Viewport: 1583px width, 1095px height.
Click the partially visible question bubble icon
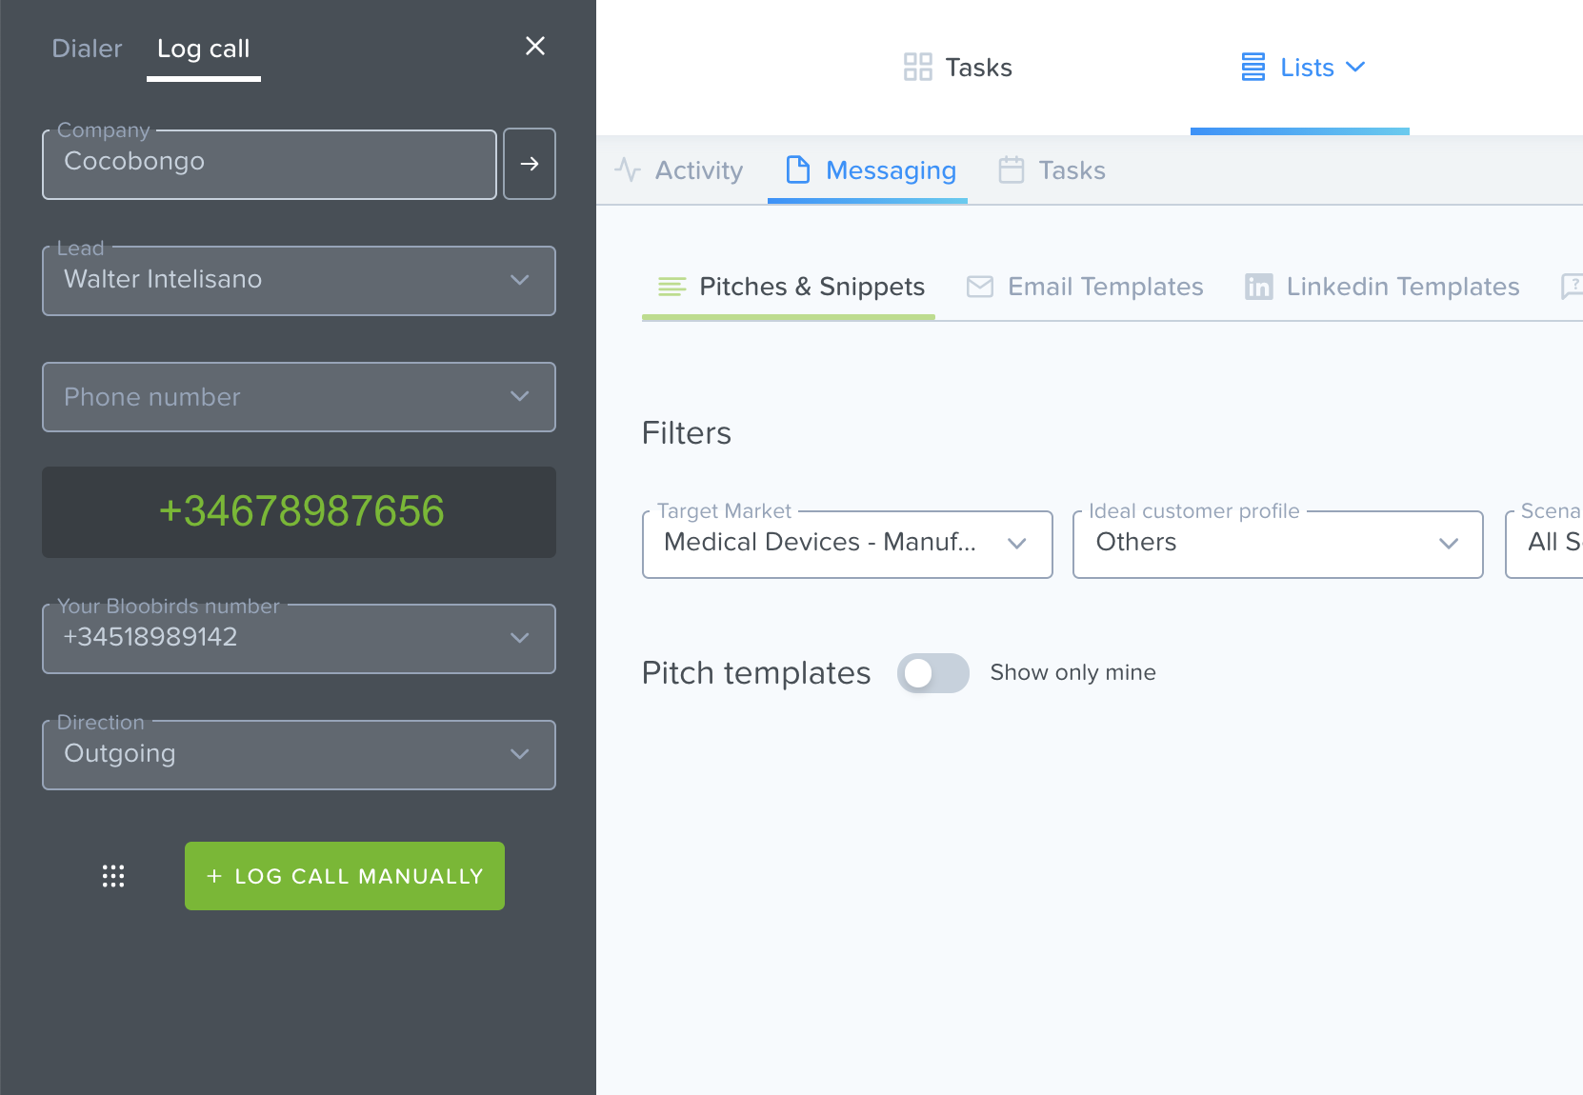tap(1572, 286)
